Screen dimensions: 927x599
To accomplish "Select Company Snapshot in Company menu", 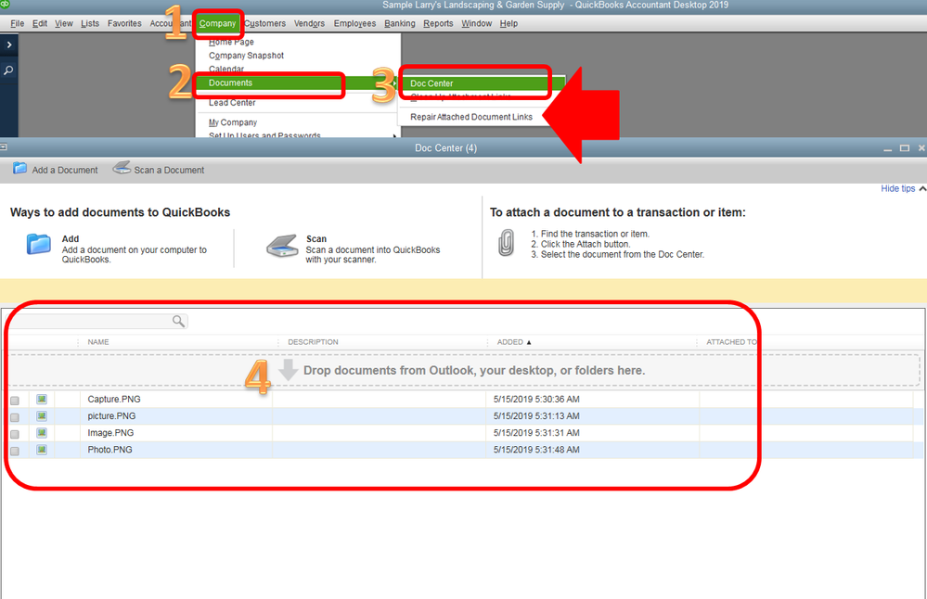I will [x=246, y=56].
